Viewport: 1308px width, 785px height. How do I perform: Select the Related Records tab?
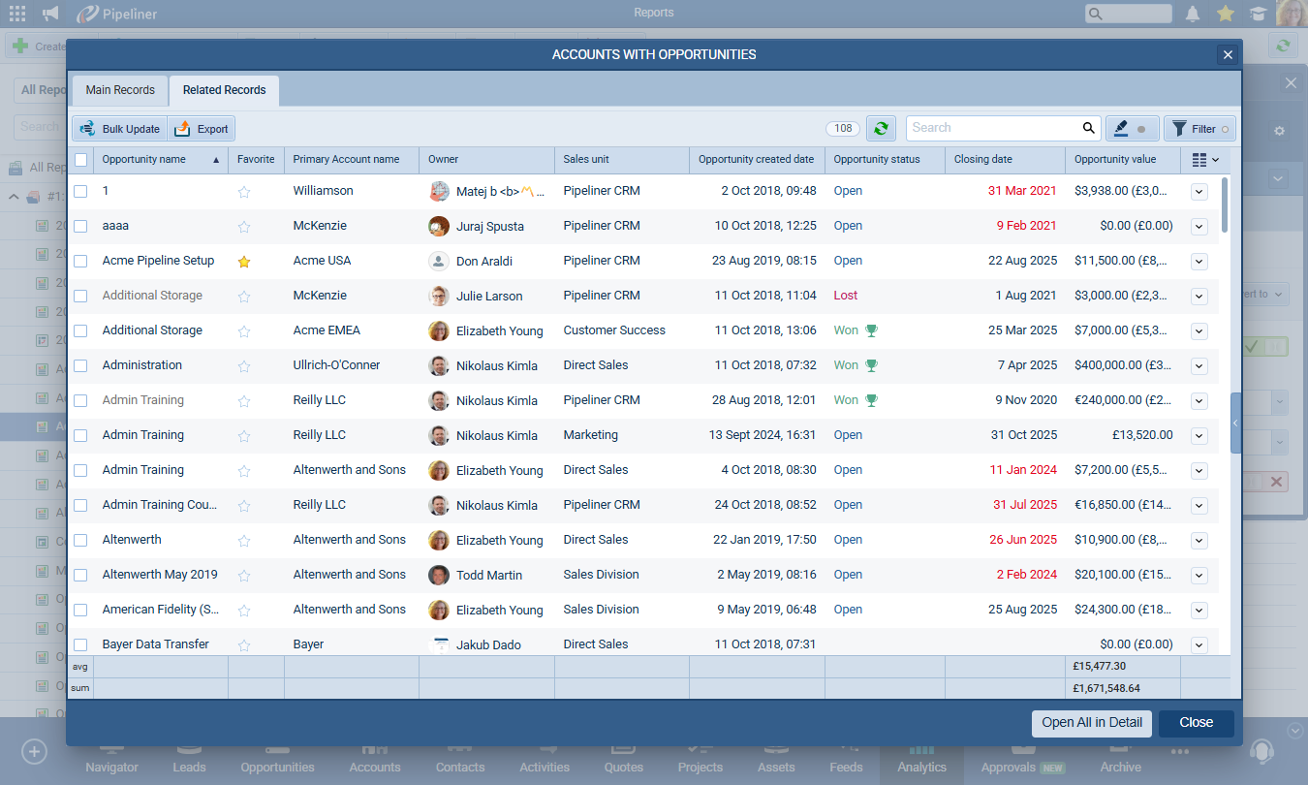point(224,90)
